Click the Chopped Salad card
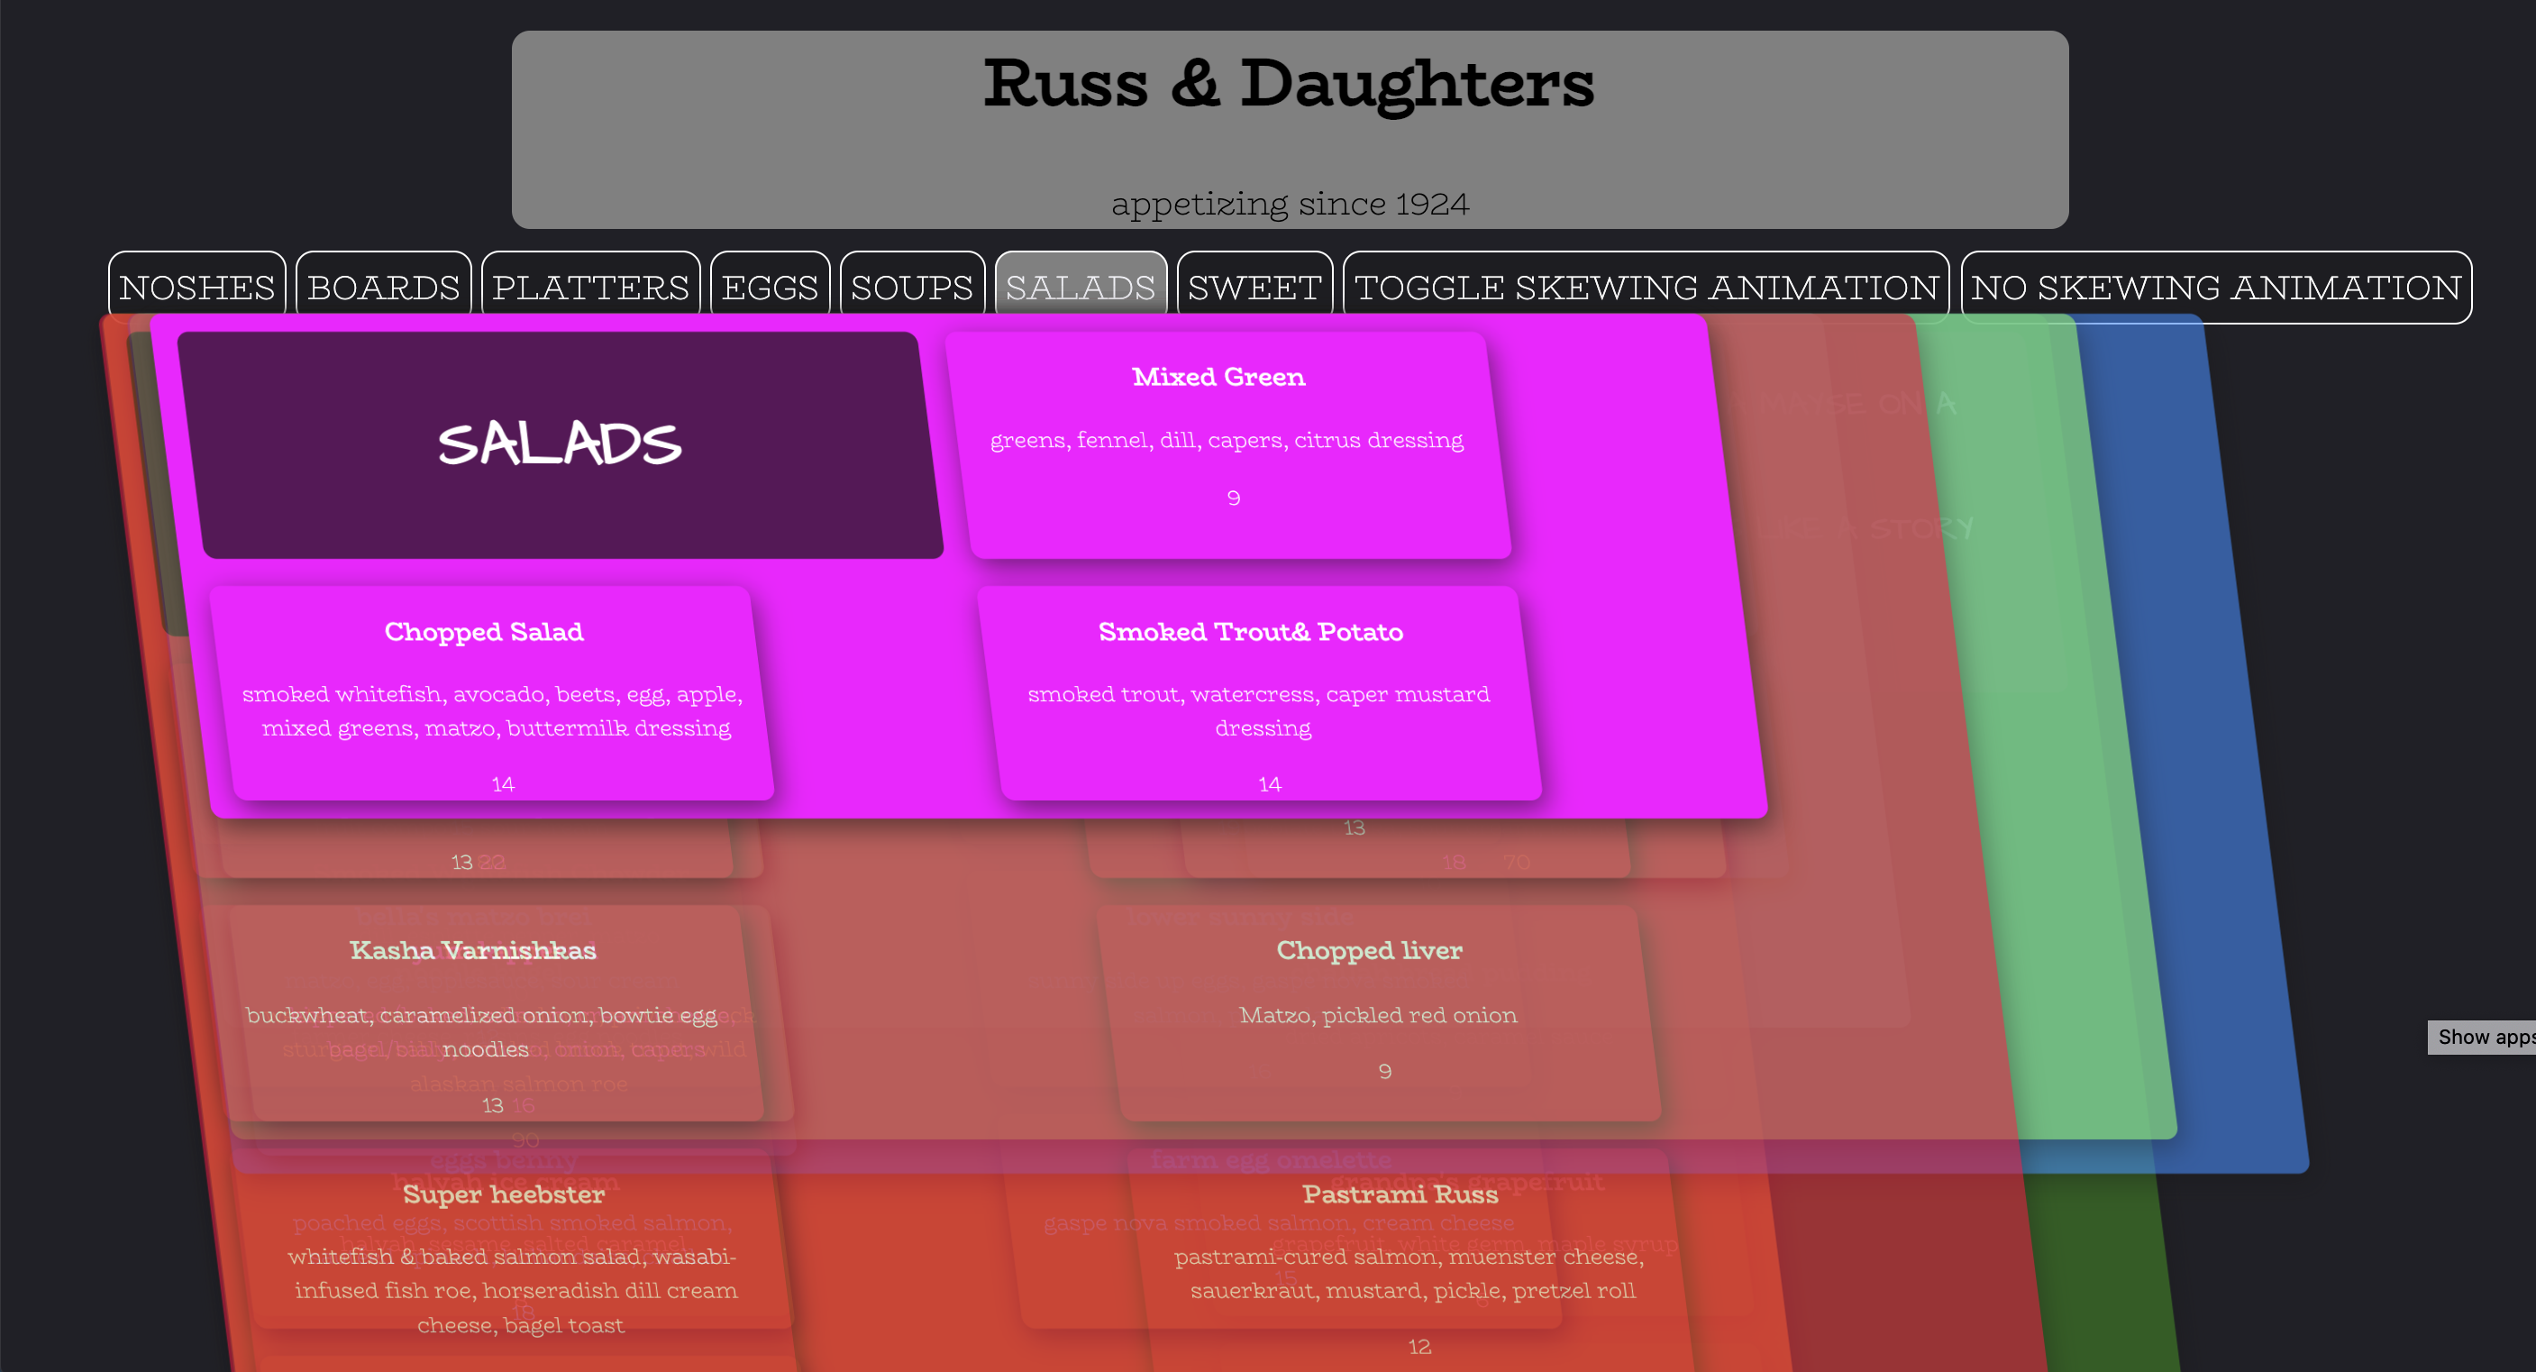 point(490,694)
